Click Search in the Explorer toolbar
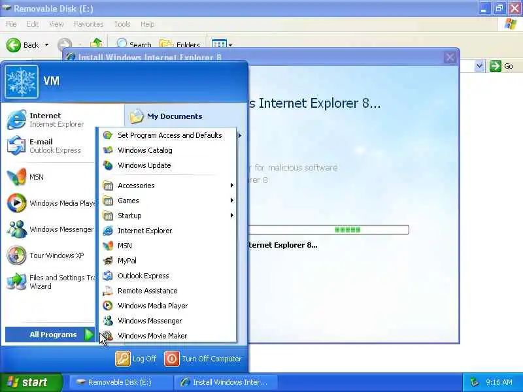 tap(134, 44)
